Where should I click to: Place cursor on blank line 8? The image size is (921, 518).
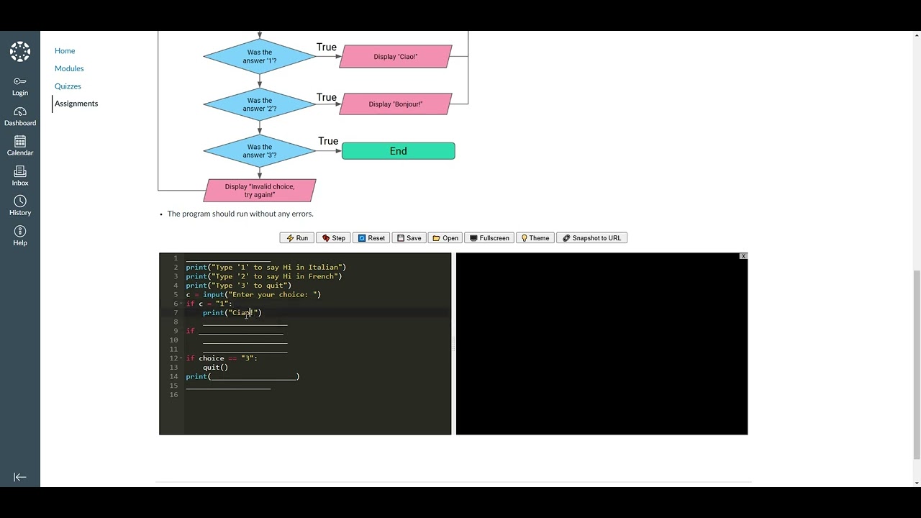coord(245,322)
